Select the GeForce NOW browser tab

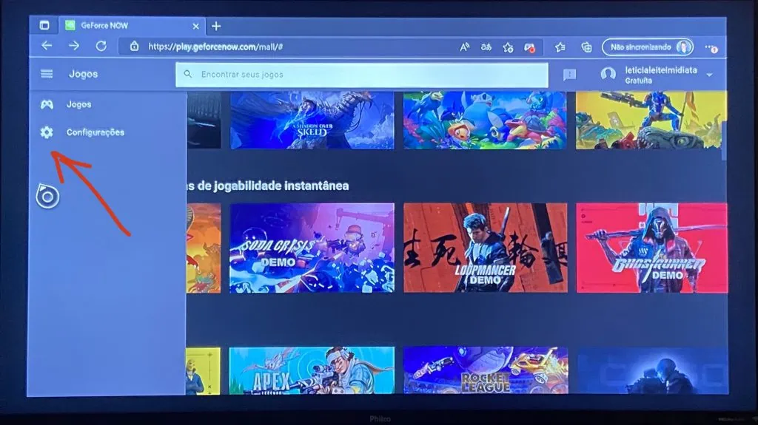132,26
